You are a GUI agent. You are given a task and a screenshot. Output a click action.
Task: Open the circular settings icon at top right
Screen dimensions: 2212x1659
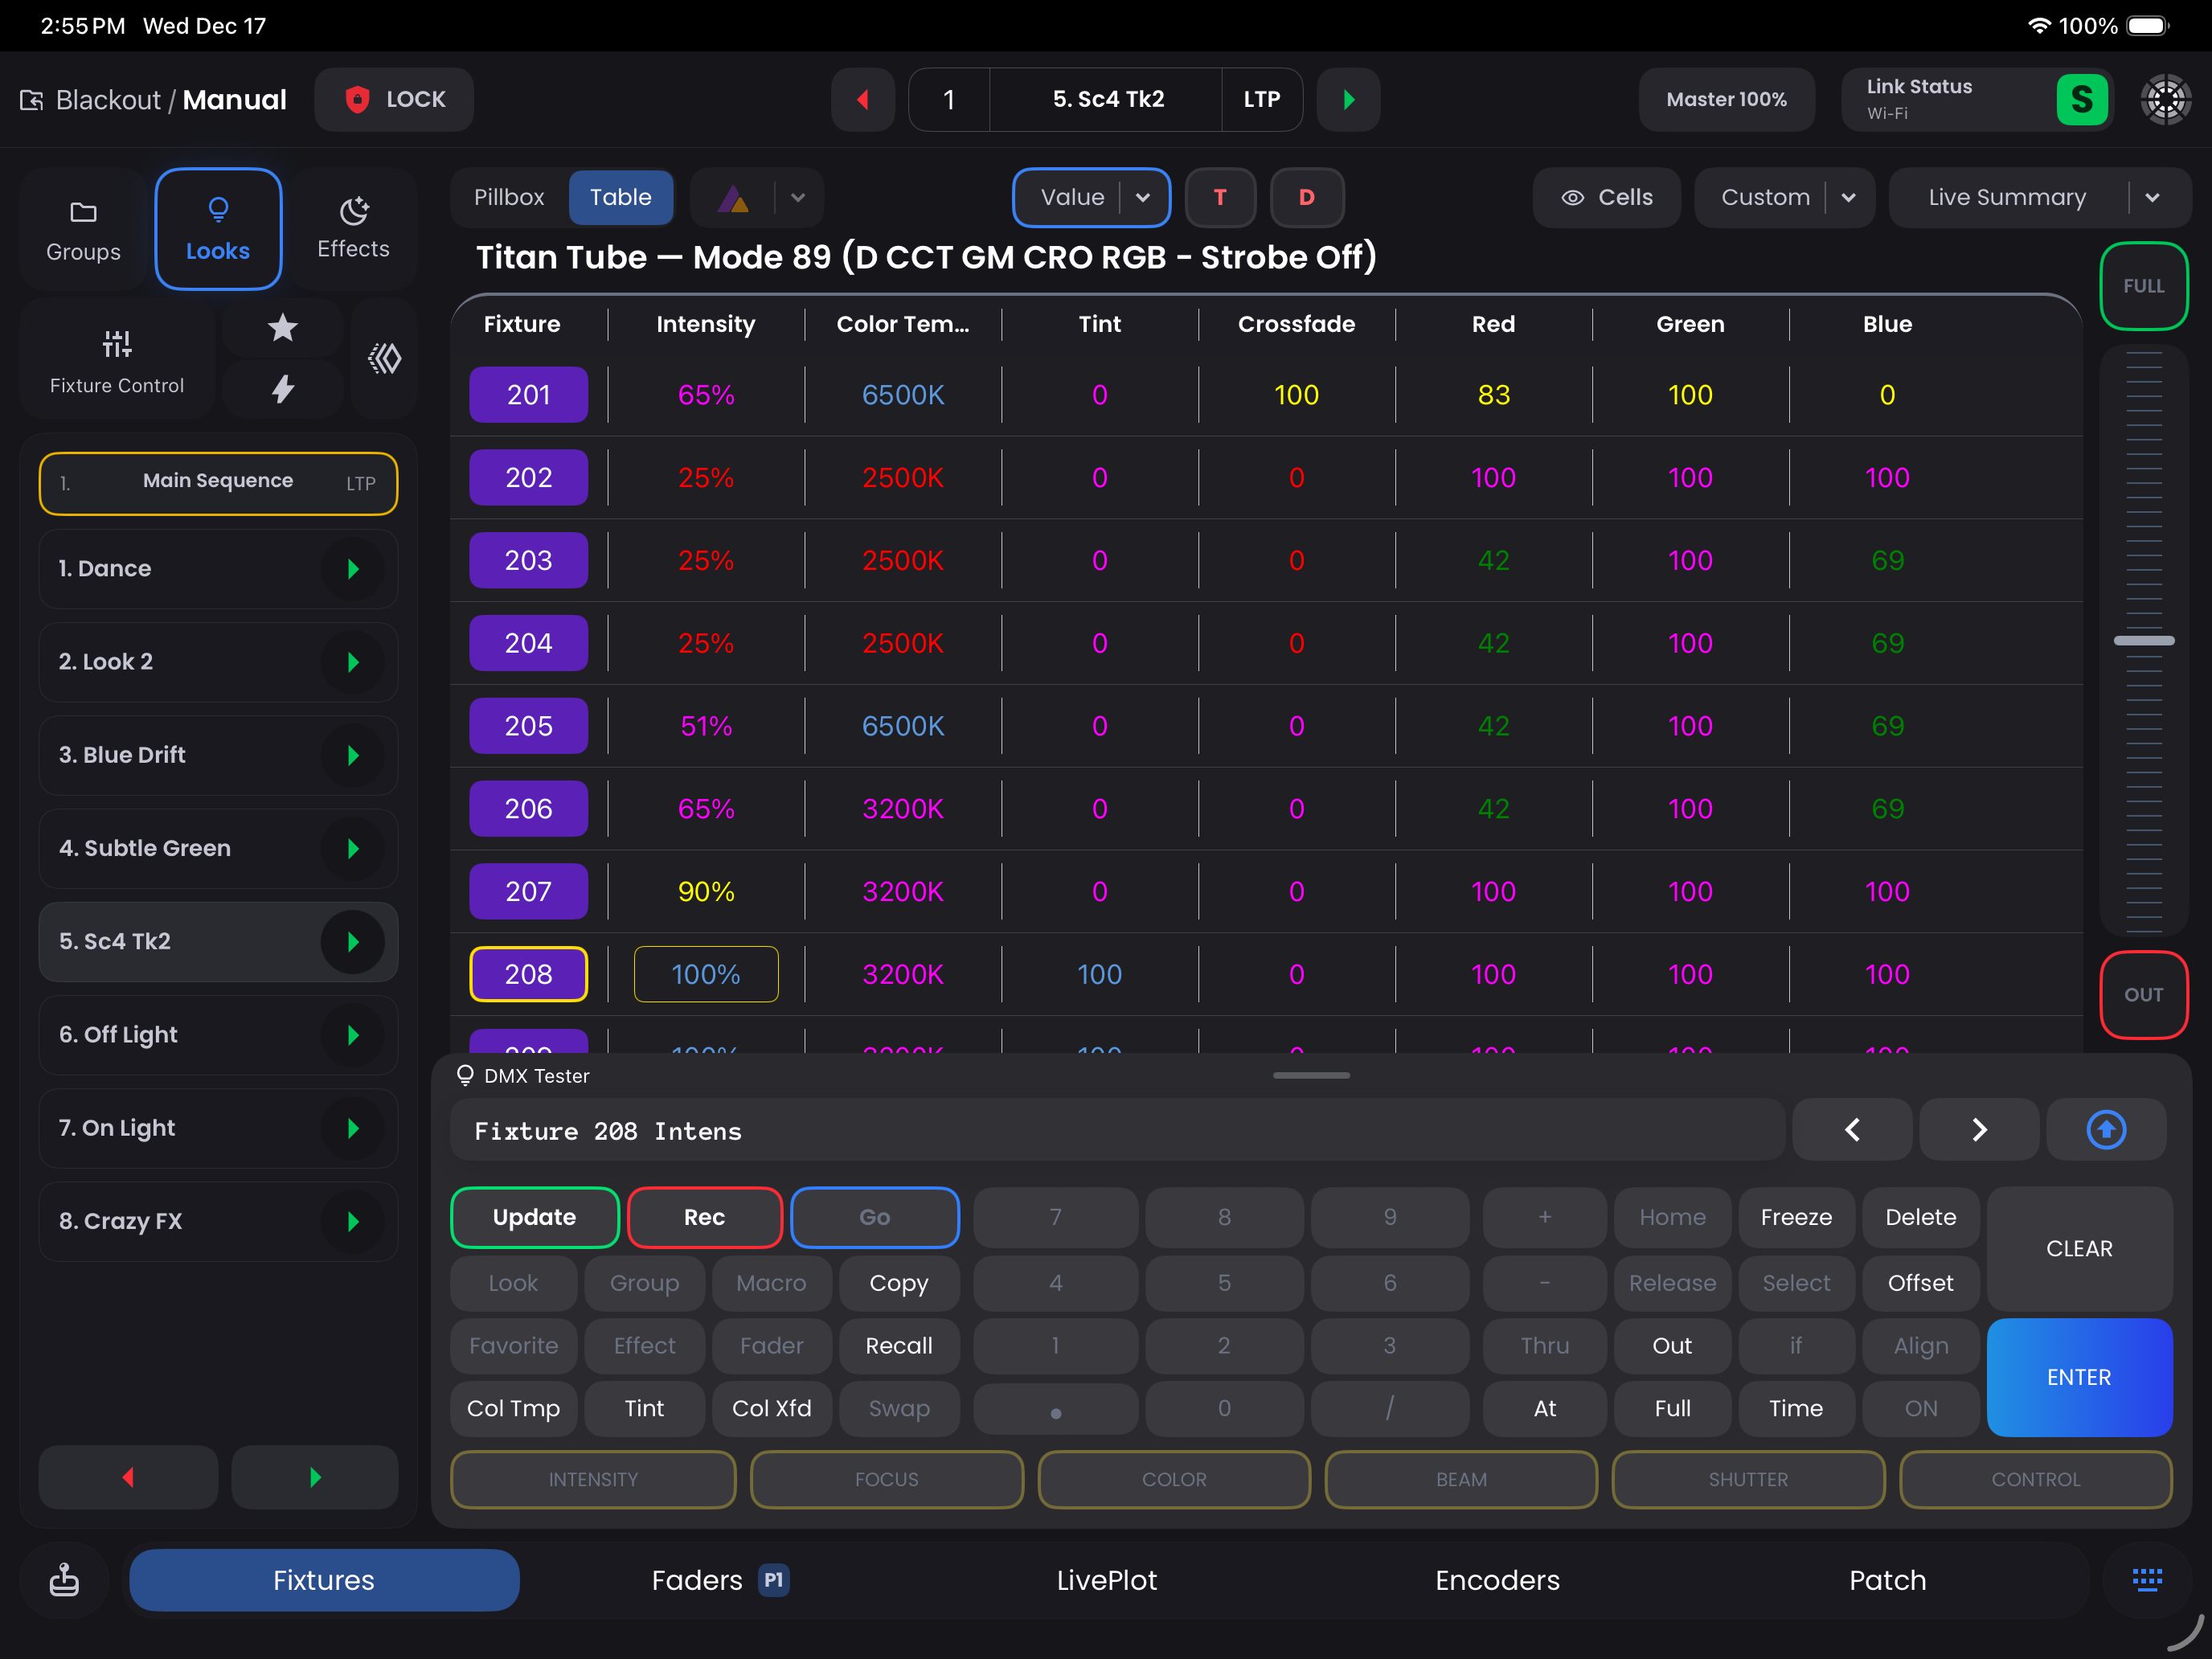click(x=2165, y=99)
